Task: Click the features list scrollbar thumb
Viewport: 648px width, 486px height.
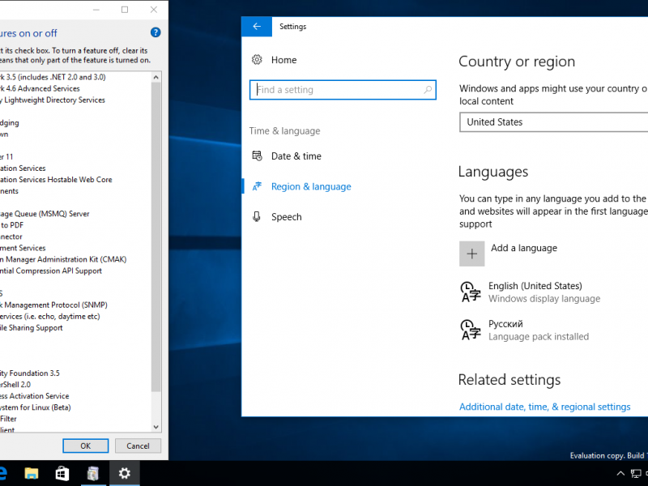Action: coord(156,237)
